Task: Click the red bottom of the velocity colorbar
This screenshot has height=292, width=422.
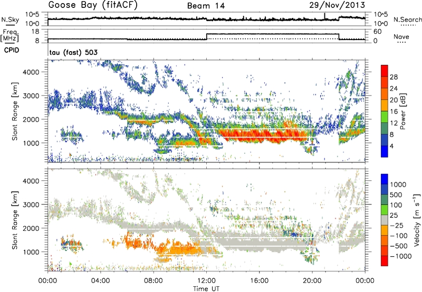Action: point(385,261)
